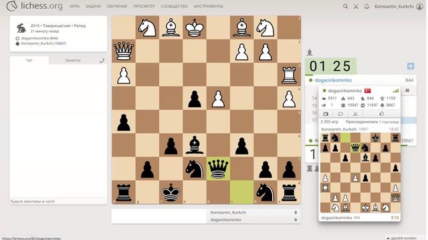Click dogacinkominko row in score table
Screen dimensions: 428x240
[253, 219]
